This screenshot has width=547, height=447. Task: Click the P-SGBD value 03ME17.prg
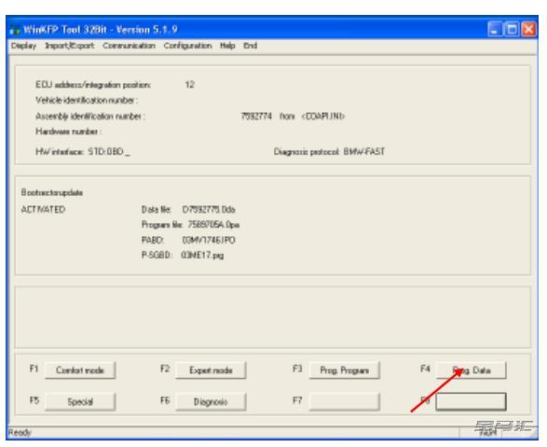click(202, 256)
